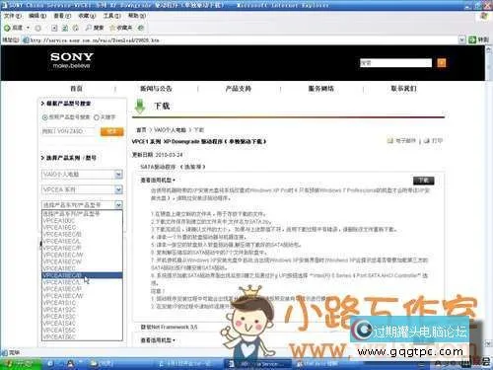Click the Sony site search text field
This screenshot has height=370, width=493.
tap(395, 63)
